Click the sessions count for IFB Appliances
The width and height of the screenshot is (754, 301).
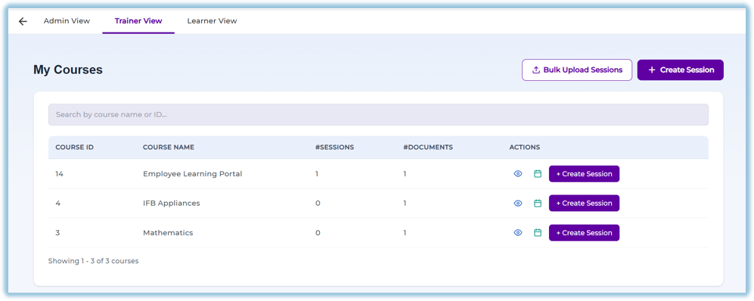click(318, 203)
